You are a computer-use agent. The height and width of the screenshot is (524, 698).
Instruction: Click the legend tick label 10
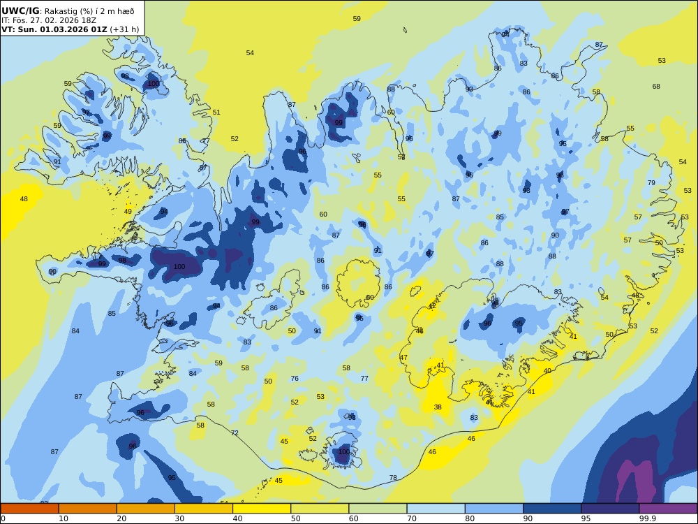pyautogui.click(x=64, y=518)
